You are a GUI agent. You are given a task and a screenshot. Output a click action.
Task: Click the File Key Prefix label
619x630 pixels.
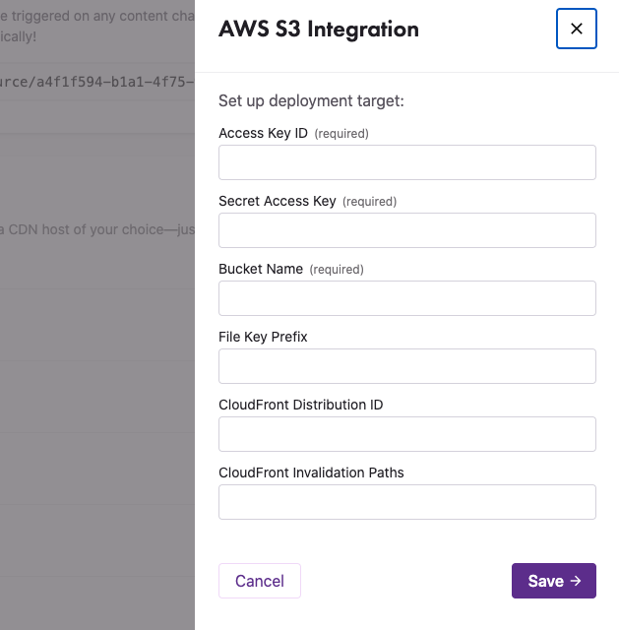[x=263, y=337]
